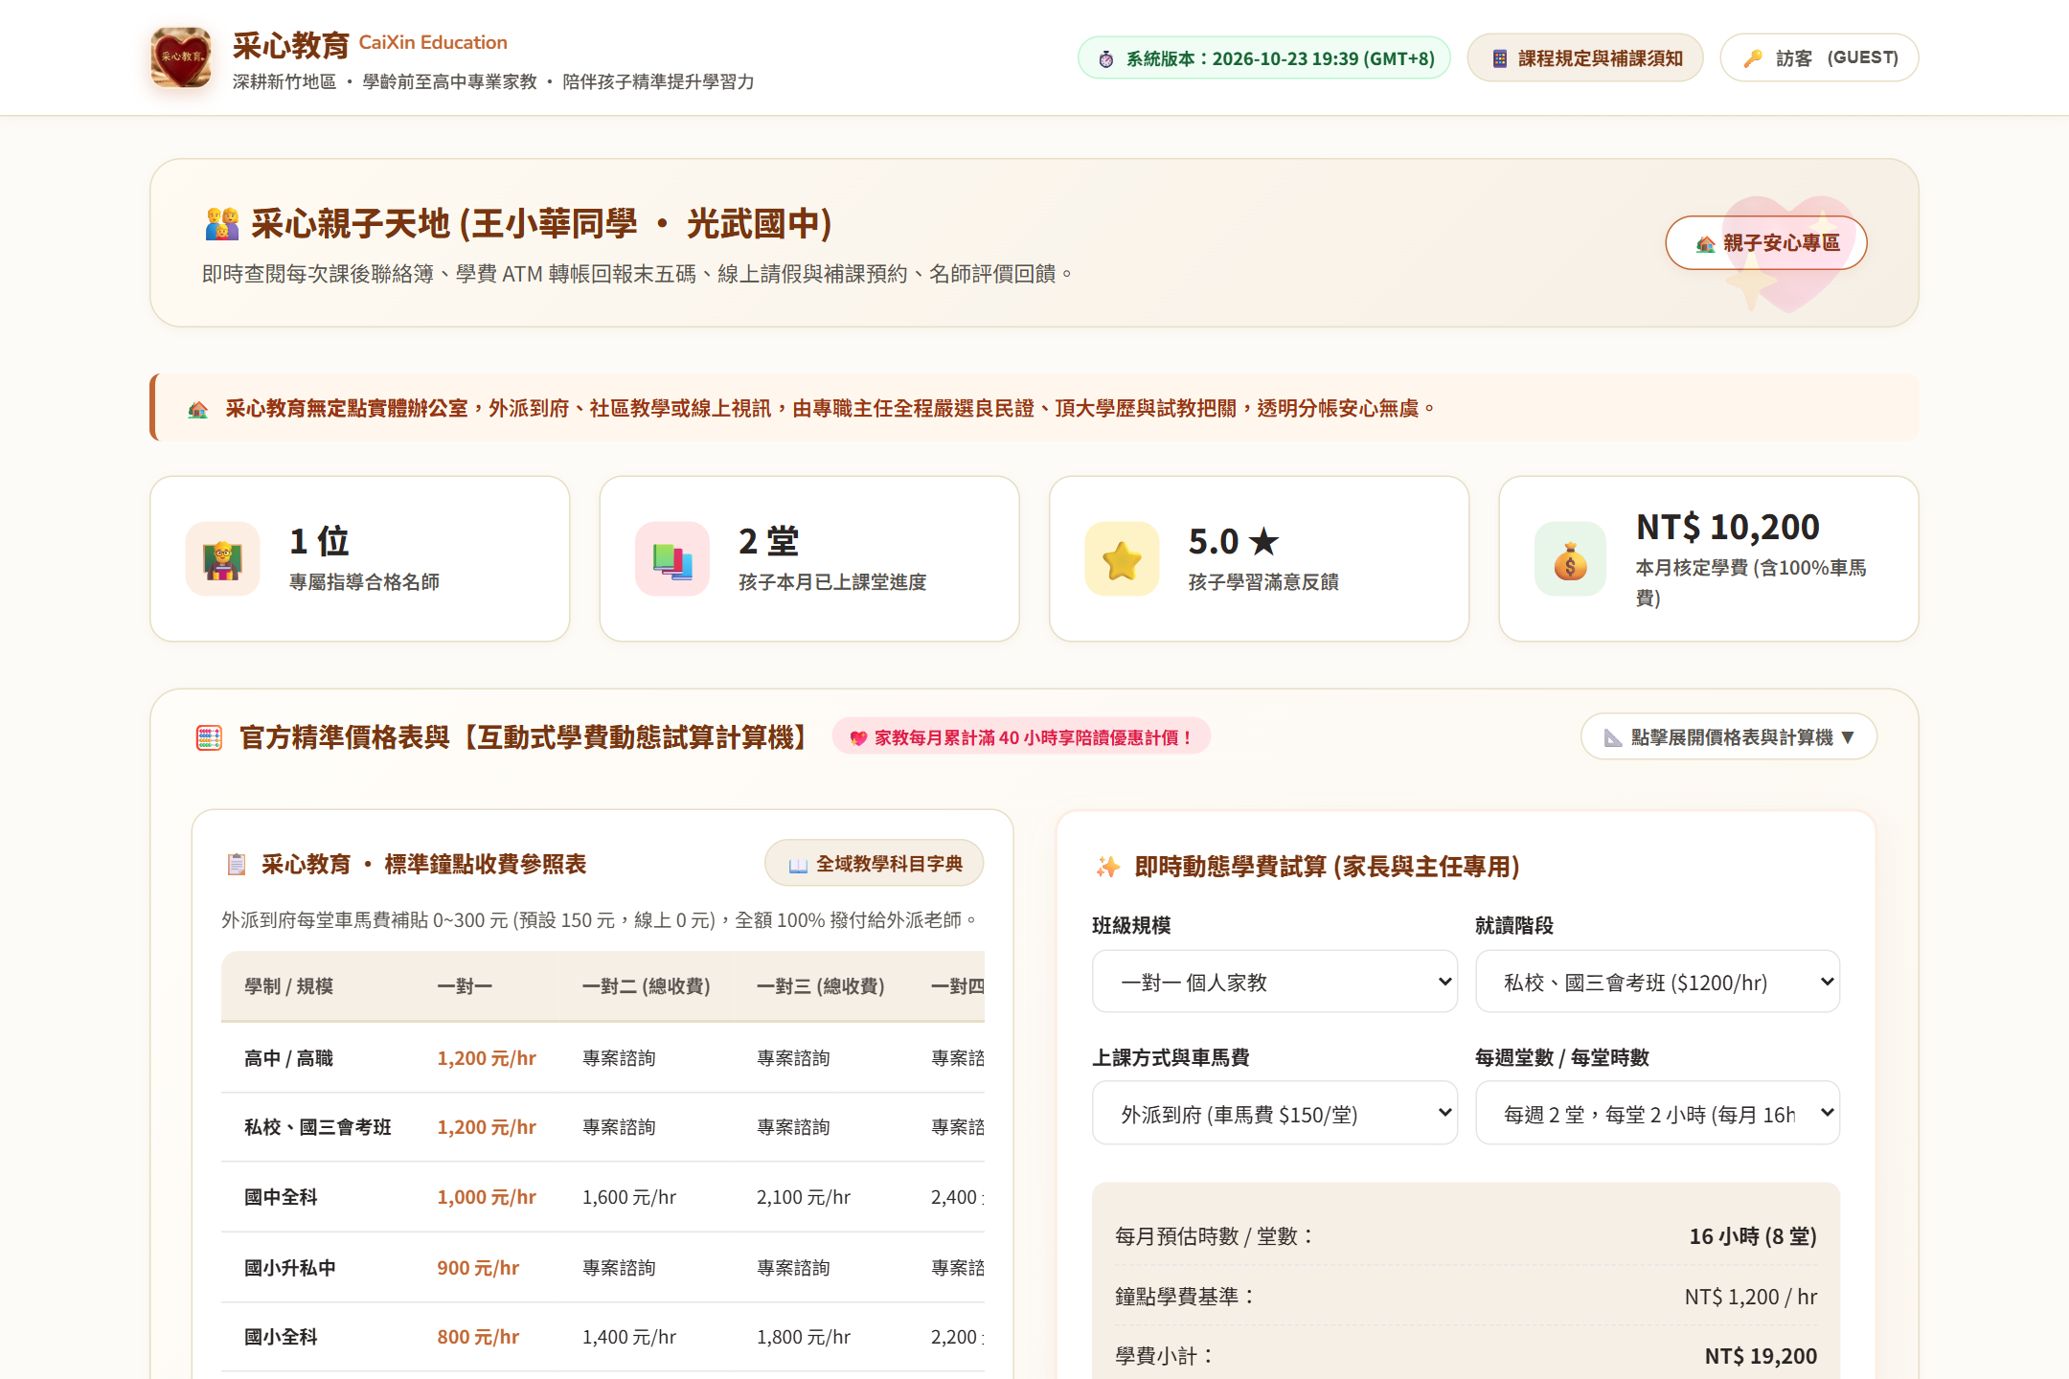Click the books icon on 已上課堂進度 card

click(672, 559)
